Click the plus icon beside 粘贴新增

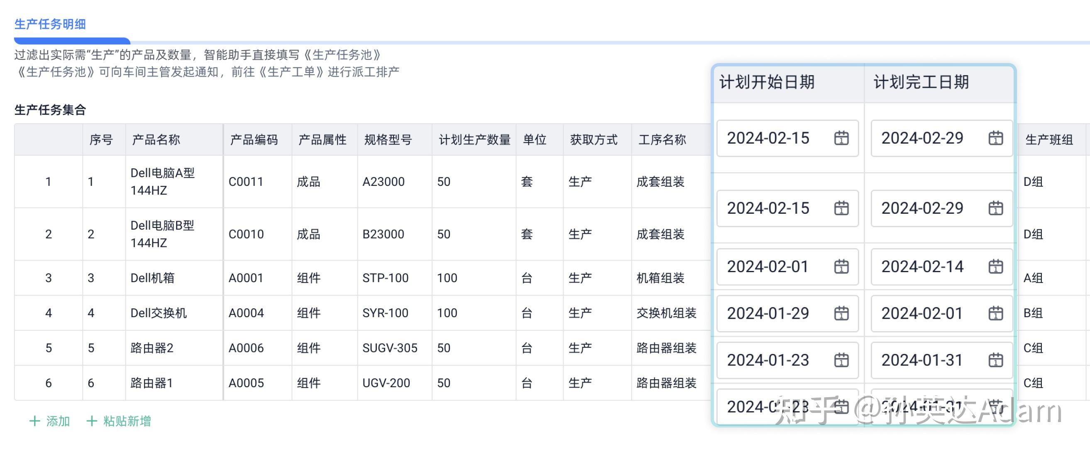(x=91, y=421)
